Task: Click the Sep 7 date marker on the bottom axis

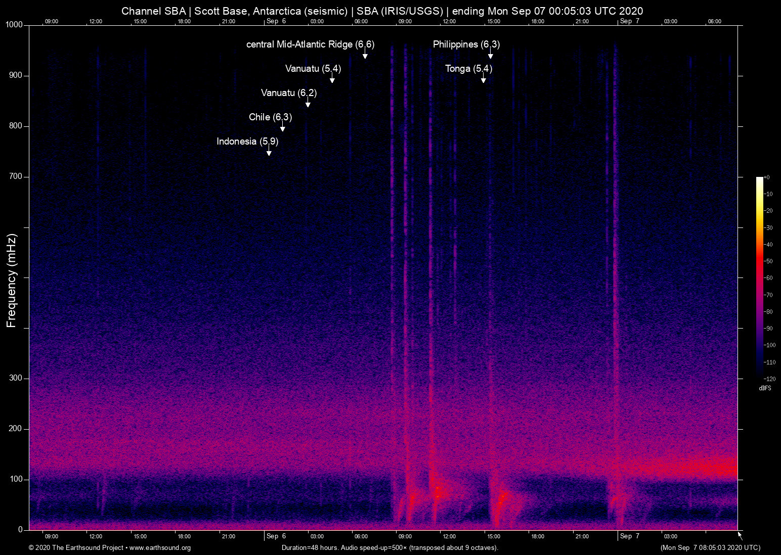Action: click(629, 536)
